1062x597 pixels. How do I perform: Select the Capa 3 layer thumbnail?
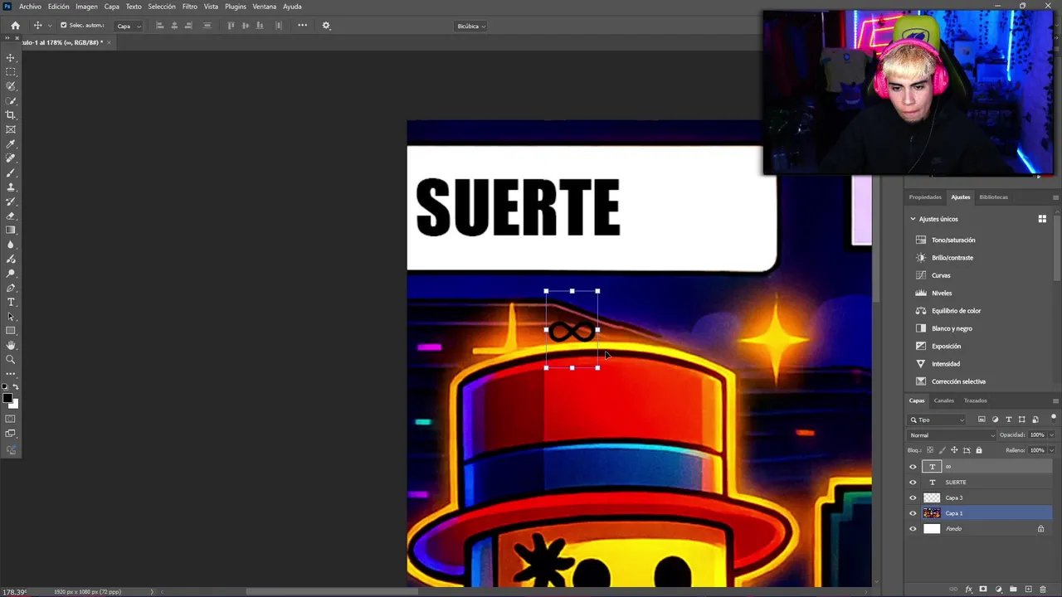[x=932, y=498]
